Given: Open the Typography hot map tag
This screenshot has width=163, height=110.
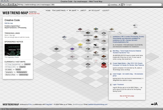Looking at the screenshot, I should [x=9, y=72].
